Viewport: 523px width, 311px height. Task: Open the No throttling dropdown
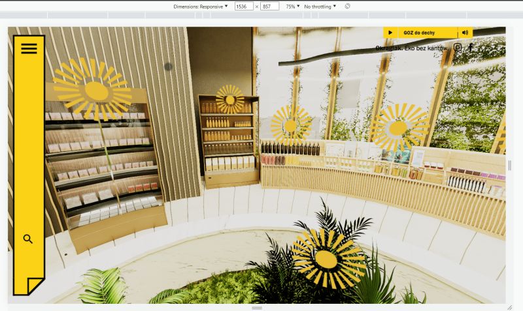(320, 7)
